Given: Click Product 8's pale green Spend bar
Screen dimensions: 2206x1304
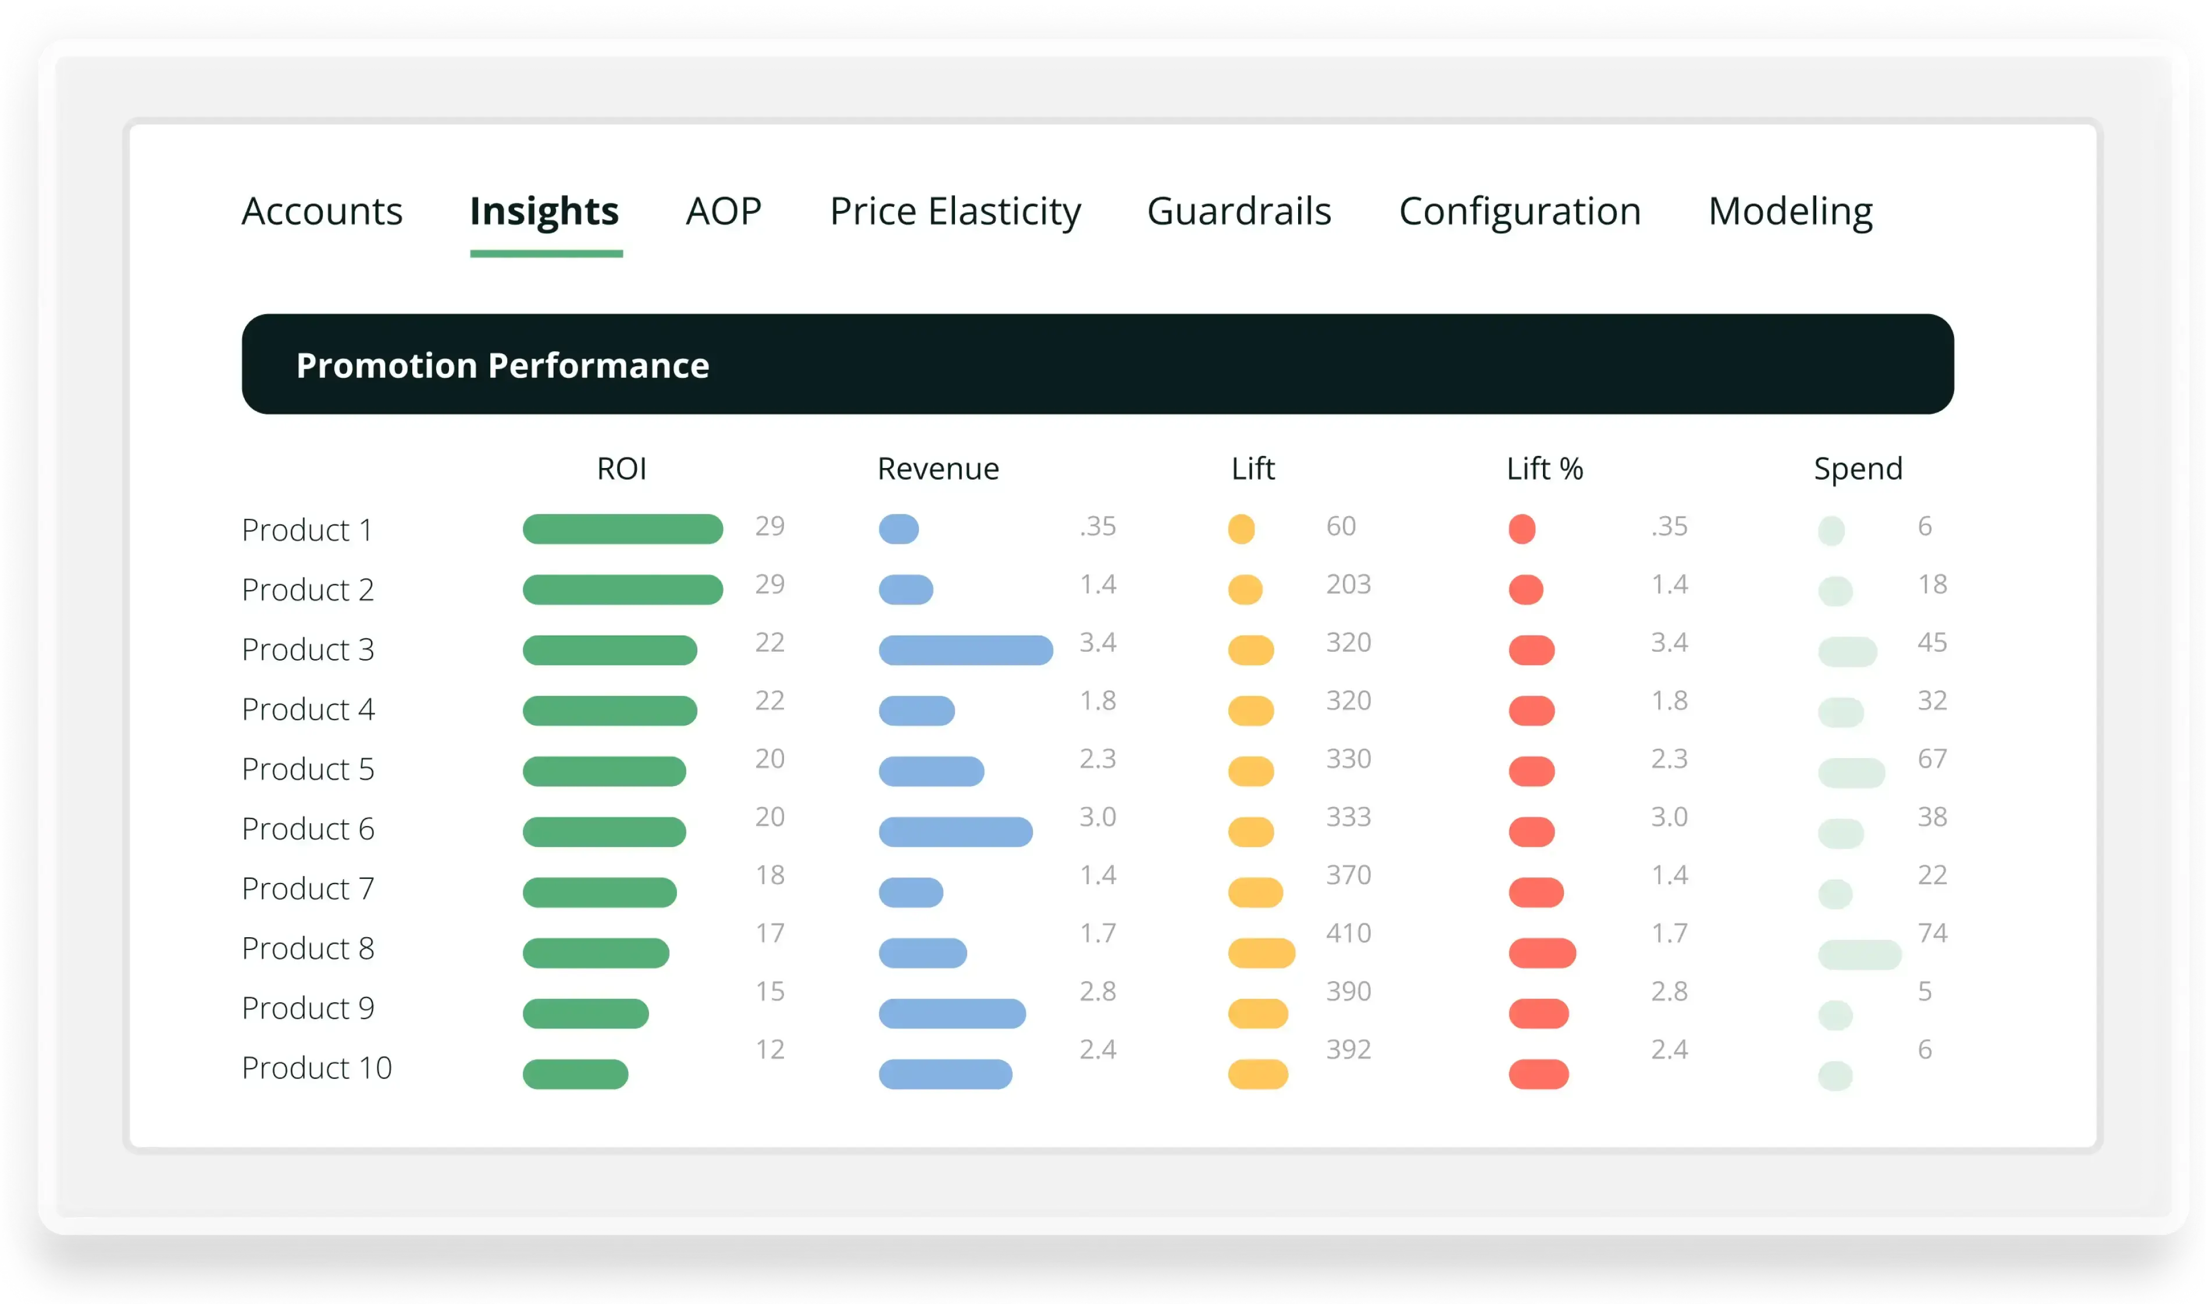Looking at the screenshot, I should click(x=1859, y=955).
